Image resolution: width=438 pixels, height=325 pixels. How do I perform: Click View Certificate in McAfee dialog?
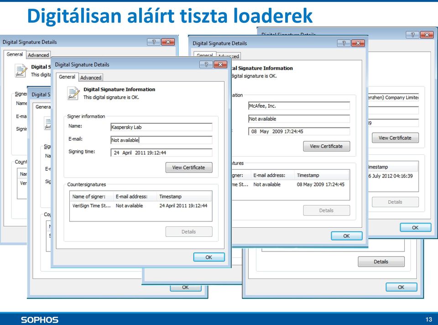click(327, 146)
